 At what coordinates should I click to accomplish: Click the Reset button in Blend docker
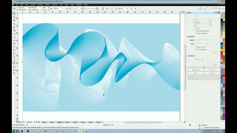215,52
